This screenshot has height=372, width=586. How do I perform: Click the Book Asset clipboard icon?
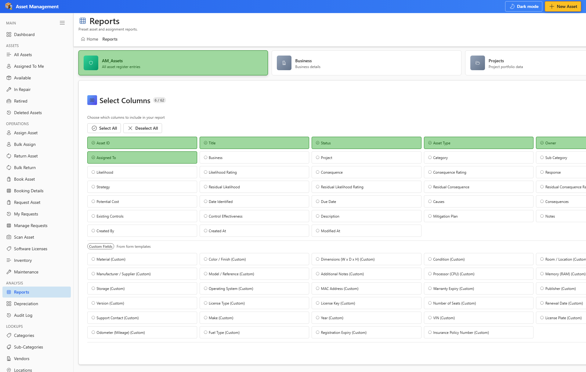(x=9, y=179)
